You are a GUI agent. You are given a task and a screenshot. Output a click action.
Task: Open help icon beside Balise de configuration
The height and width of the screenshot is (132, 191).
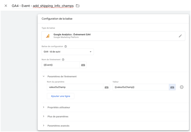pos(66,47)
